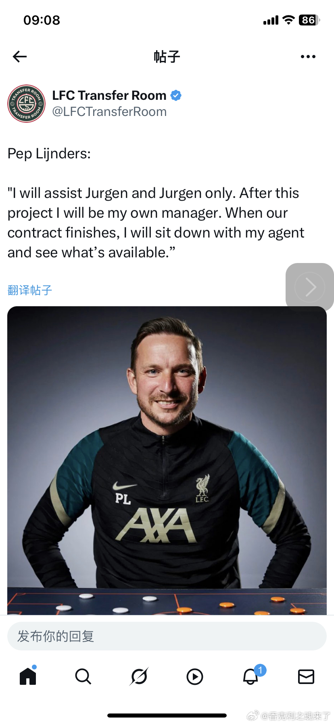Go to the Home tab
The width and height of the screenshot is (334, 724).
click(28, 676)
